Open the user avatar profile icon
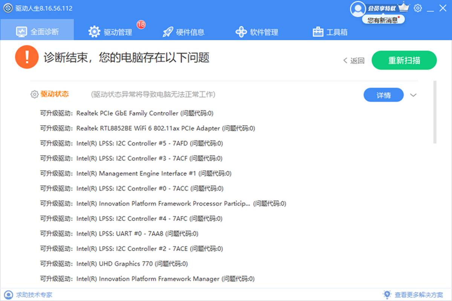 pos(357,9)
